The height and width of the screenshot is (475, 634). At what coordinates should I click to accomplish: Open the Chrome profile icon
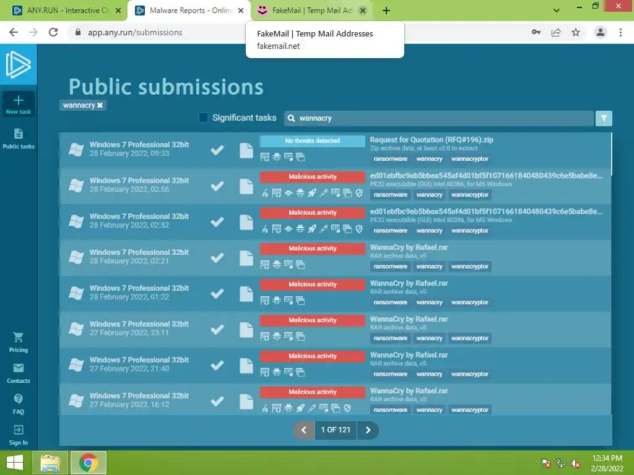tap(601, 32)
